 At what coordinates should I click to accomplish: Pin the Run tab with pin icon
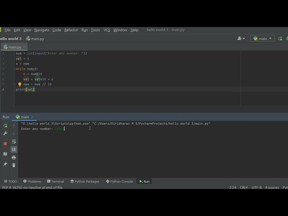click(5, 164)
